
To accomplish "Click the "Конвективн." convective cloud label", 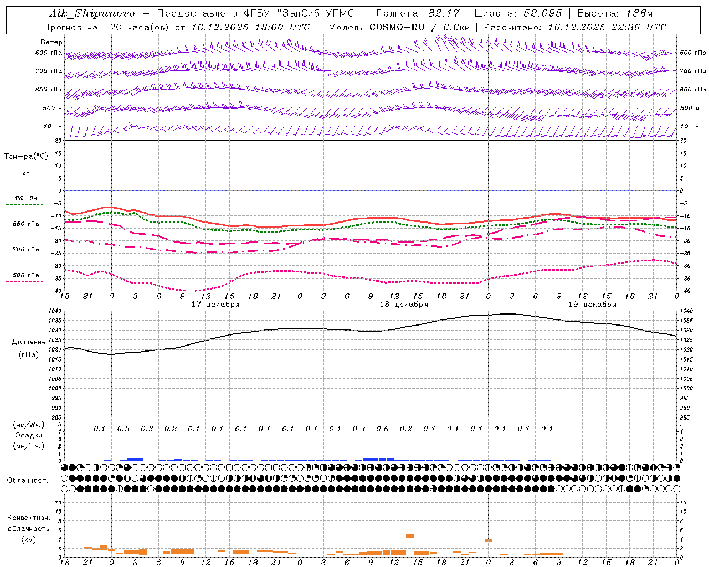I will tap(28, 518).
